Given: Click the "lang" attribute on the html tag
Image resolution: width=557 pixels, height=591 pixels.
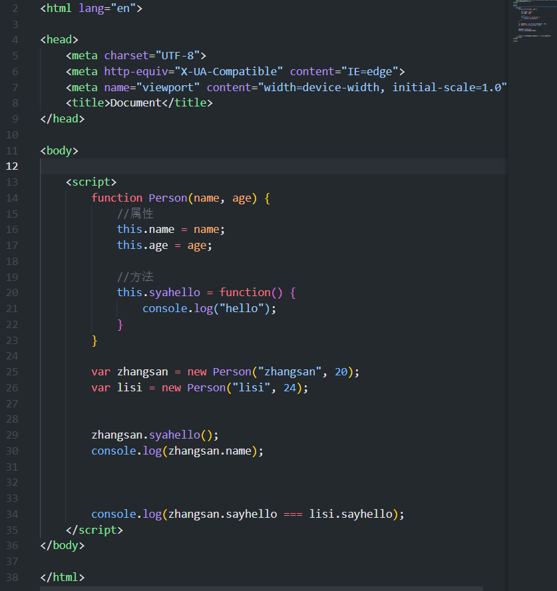Looking at the screenshot, I should click(91, 8).
